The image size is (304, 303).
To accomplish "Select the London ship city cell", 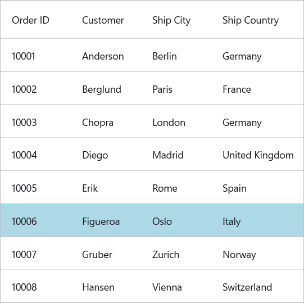I will (x=176, y=121).
